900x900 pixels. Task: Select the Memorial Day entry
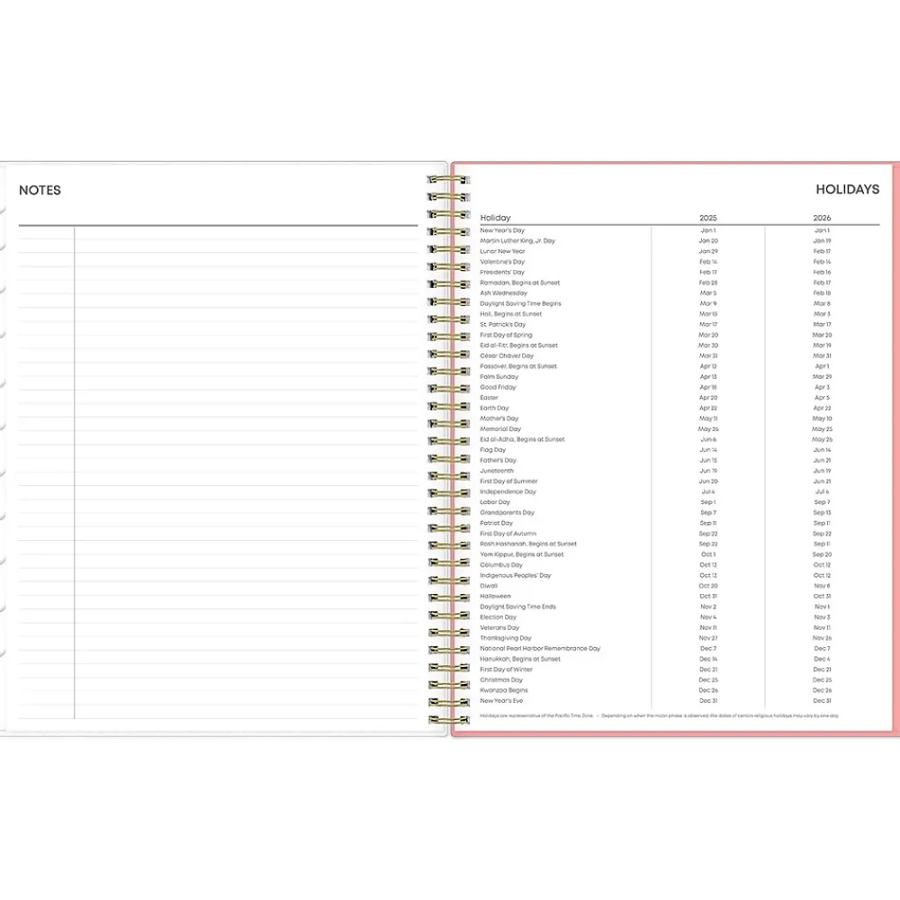pyautogui.click(x=500, y=429)
